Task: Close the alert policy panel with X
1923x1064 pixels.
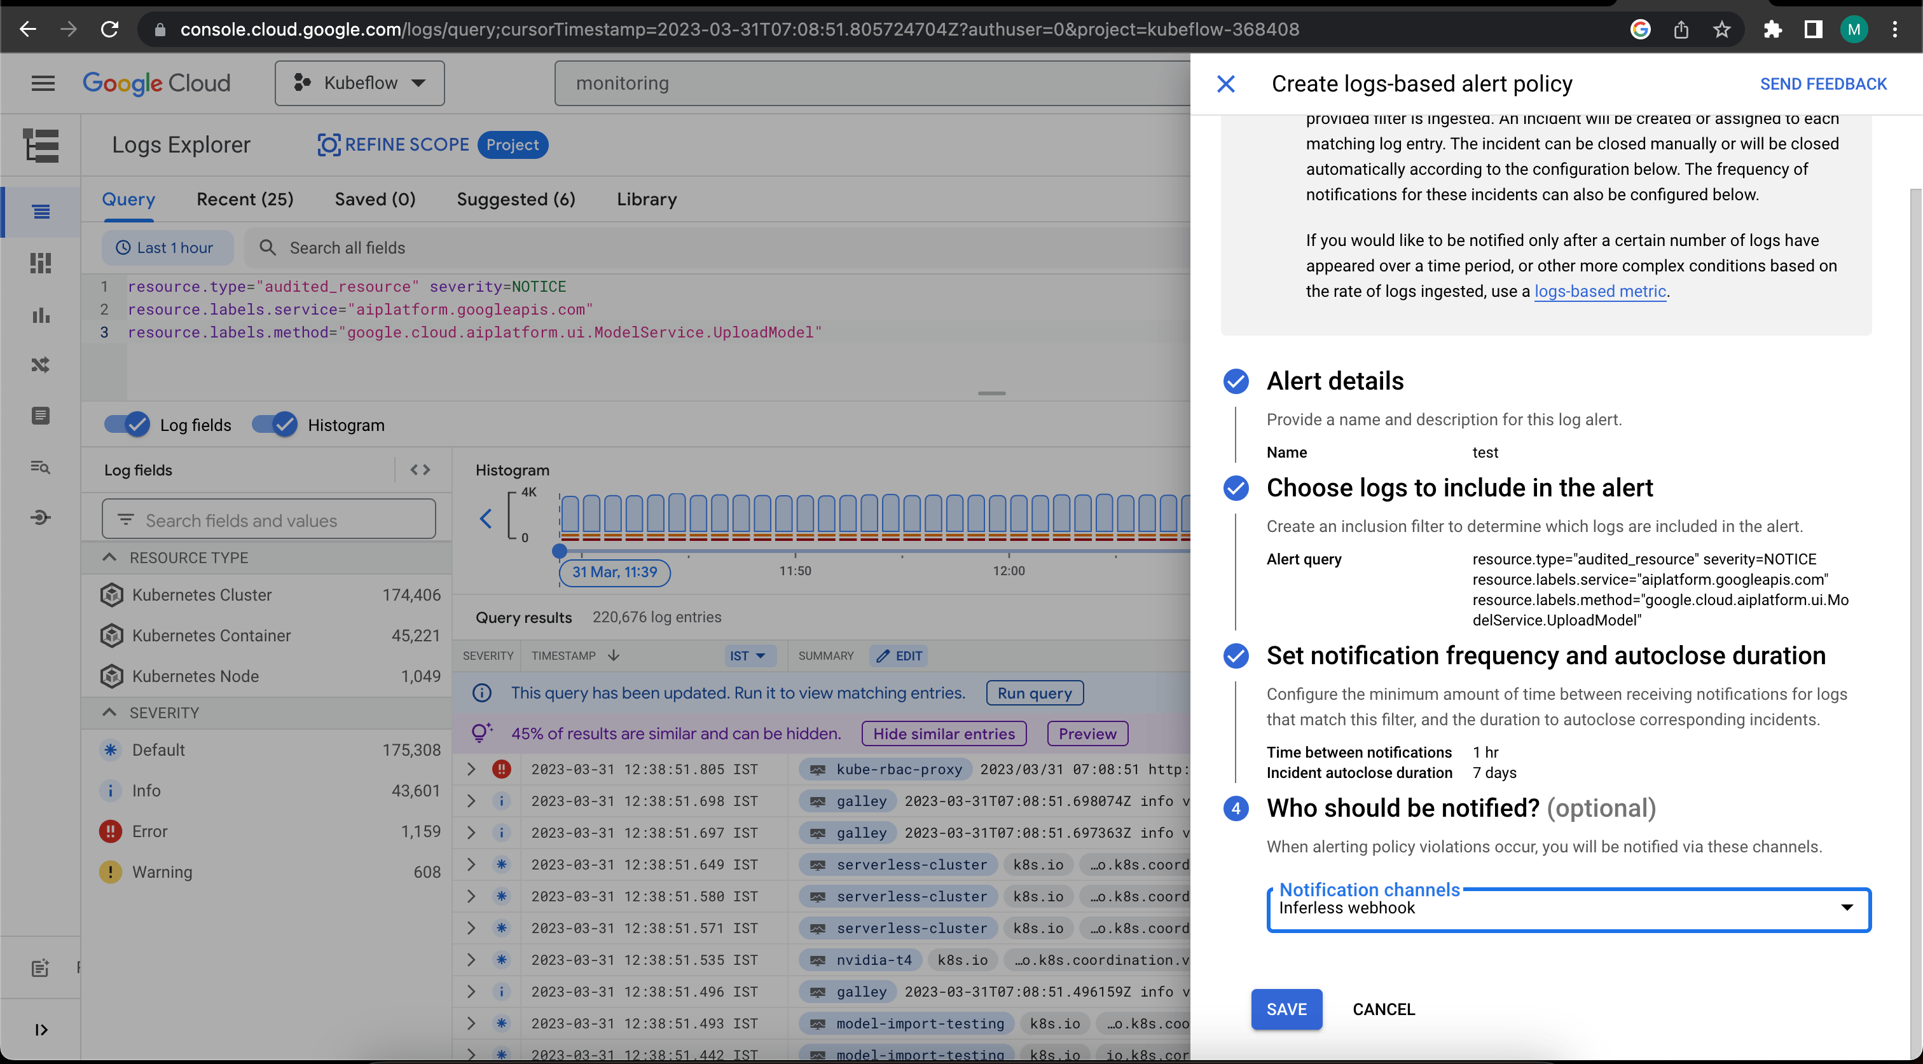Action: (x=1226, y=83)
